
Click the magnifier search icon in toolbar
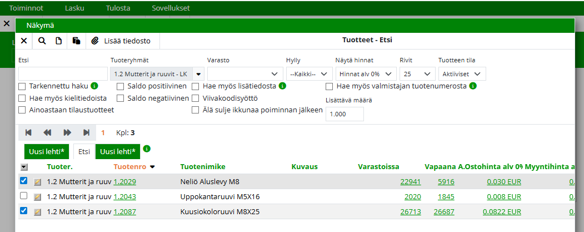[42, 41]
